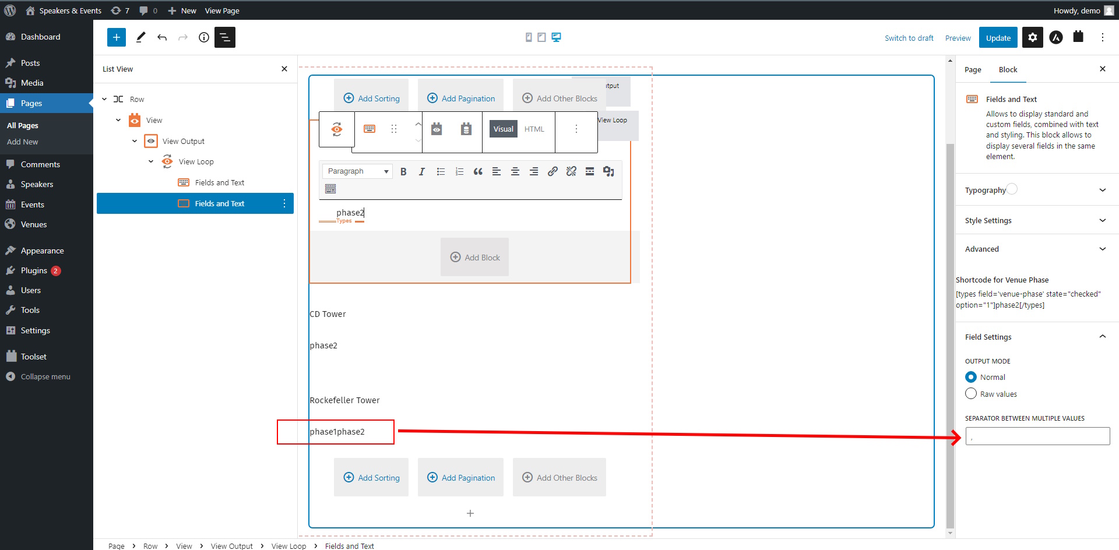
Task: Collapse the View Output tree item
Action: (135, 141)
